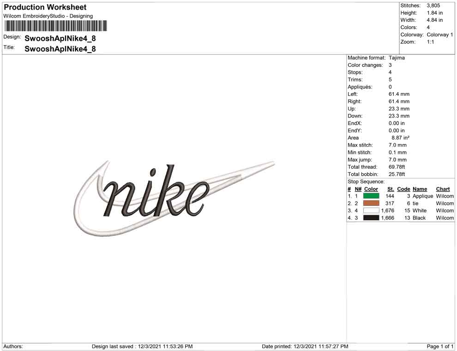Click the Width value 4.84 in
This screenshot has width=457, height=351.
tap(435, 20)
